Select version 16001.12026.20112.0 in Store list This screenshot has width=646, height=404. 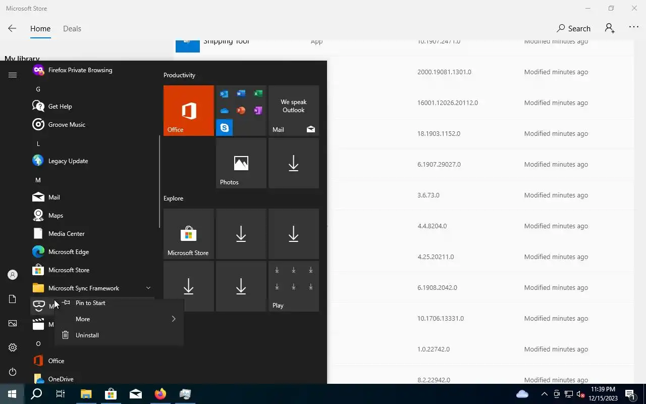[x=448, y=103]
